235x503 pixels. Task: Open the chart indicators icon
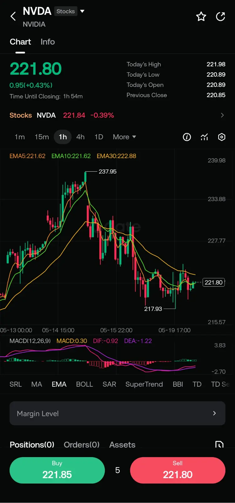(x=204, y=137)
